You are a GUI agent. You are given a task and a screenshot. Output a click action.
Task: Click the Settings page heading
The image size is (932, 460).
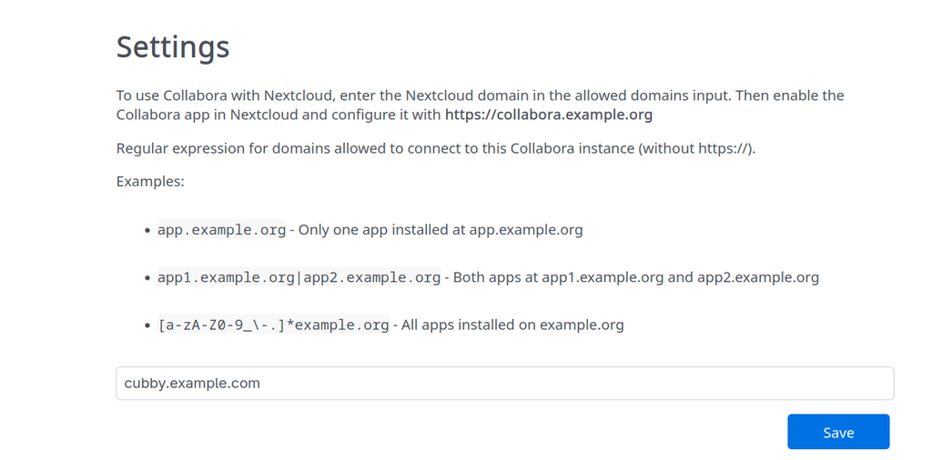point(173,46)
